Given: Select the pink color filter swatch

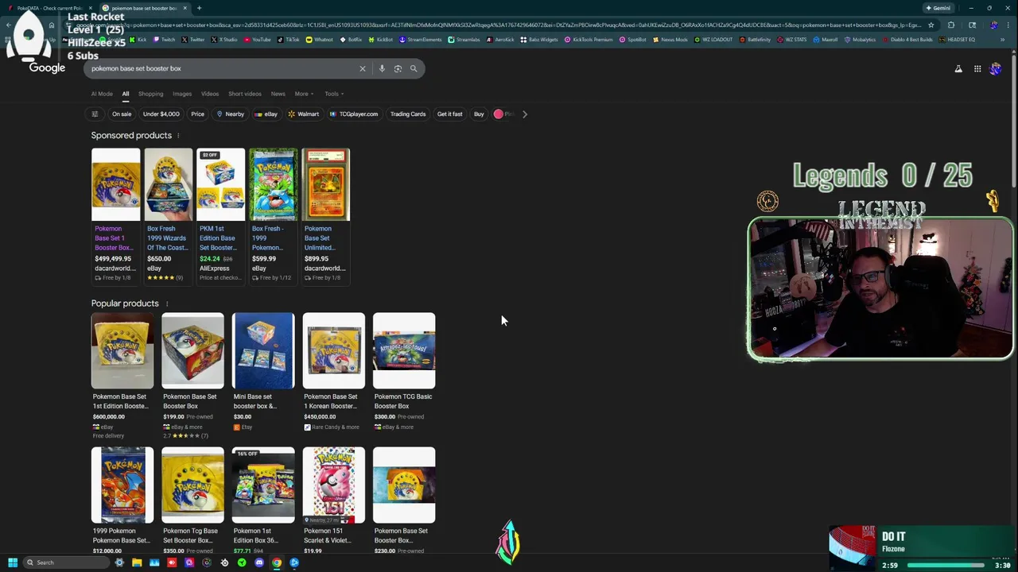Looking at the screenshot, I should [498, 114].
